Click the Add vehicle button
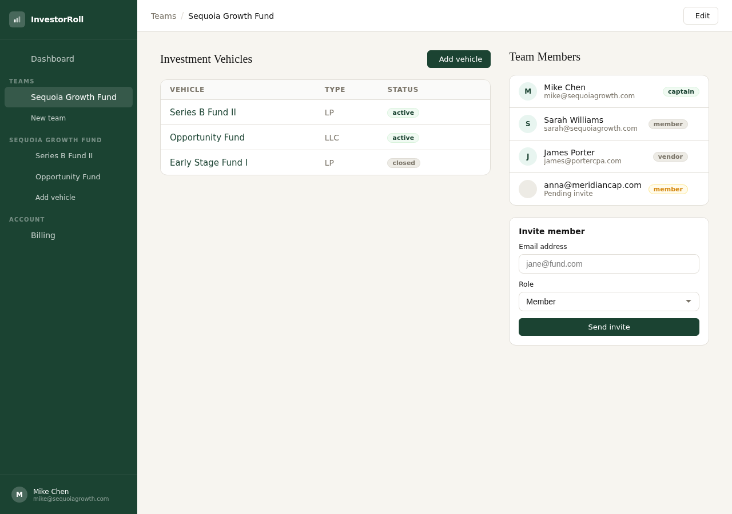The width and height of the screenshot is (732, 514). click(x=459, y=59)
